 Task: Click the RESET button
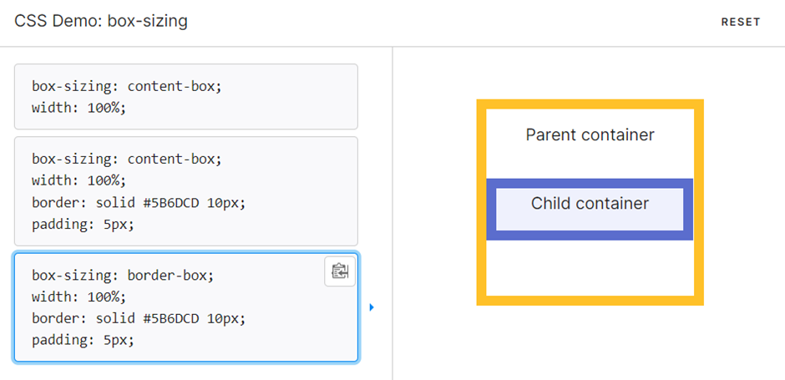click(741, 22)
